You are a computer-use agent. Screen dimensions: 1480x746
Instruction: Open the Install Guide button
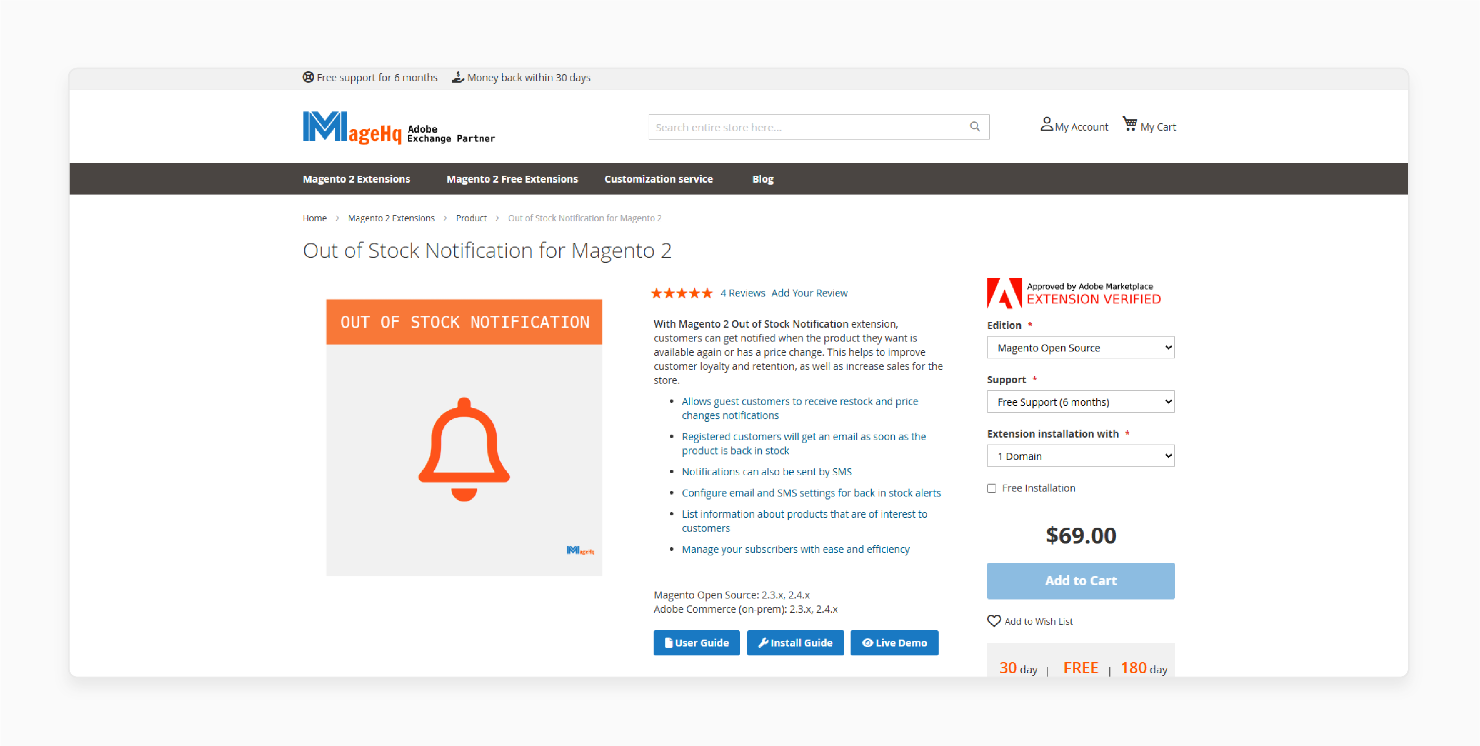click(x=795, y=643)
